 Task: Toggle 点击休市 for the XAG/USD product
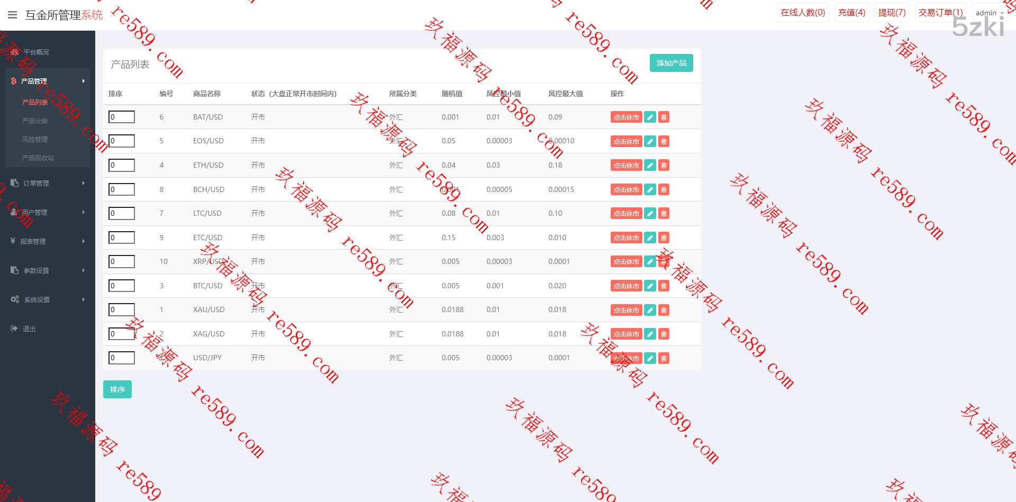pyautogui.click(x=626, y=334)
